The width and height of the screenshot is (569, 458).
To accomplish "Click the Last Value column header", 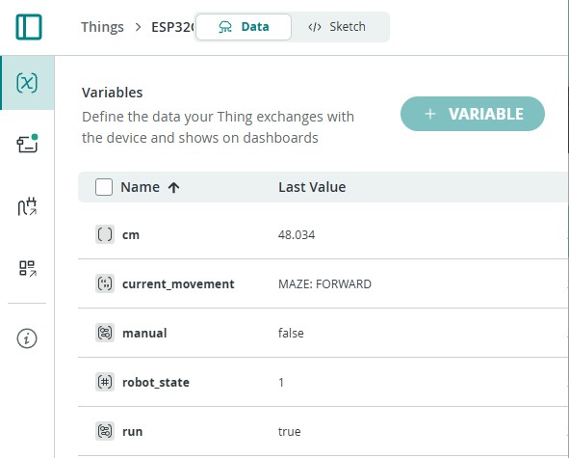I will pos(312,187).
